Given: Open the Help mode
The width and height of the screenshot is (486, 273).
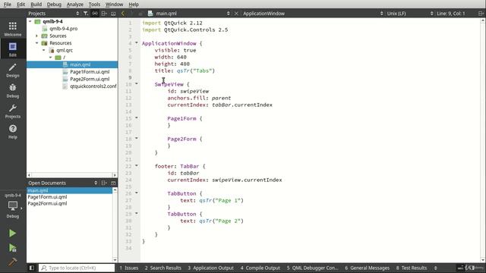Looking at the screenshot, I should pyautogui.click(x=13, y=131).
